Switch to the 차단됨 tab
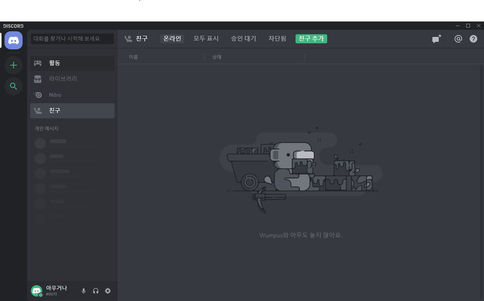The image size is (484, 301). (x=277, y=38)
